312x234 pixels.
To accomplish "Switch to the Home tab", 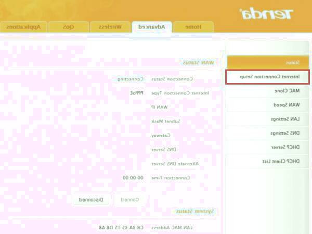I will [193, 26].
